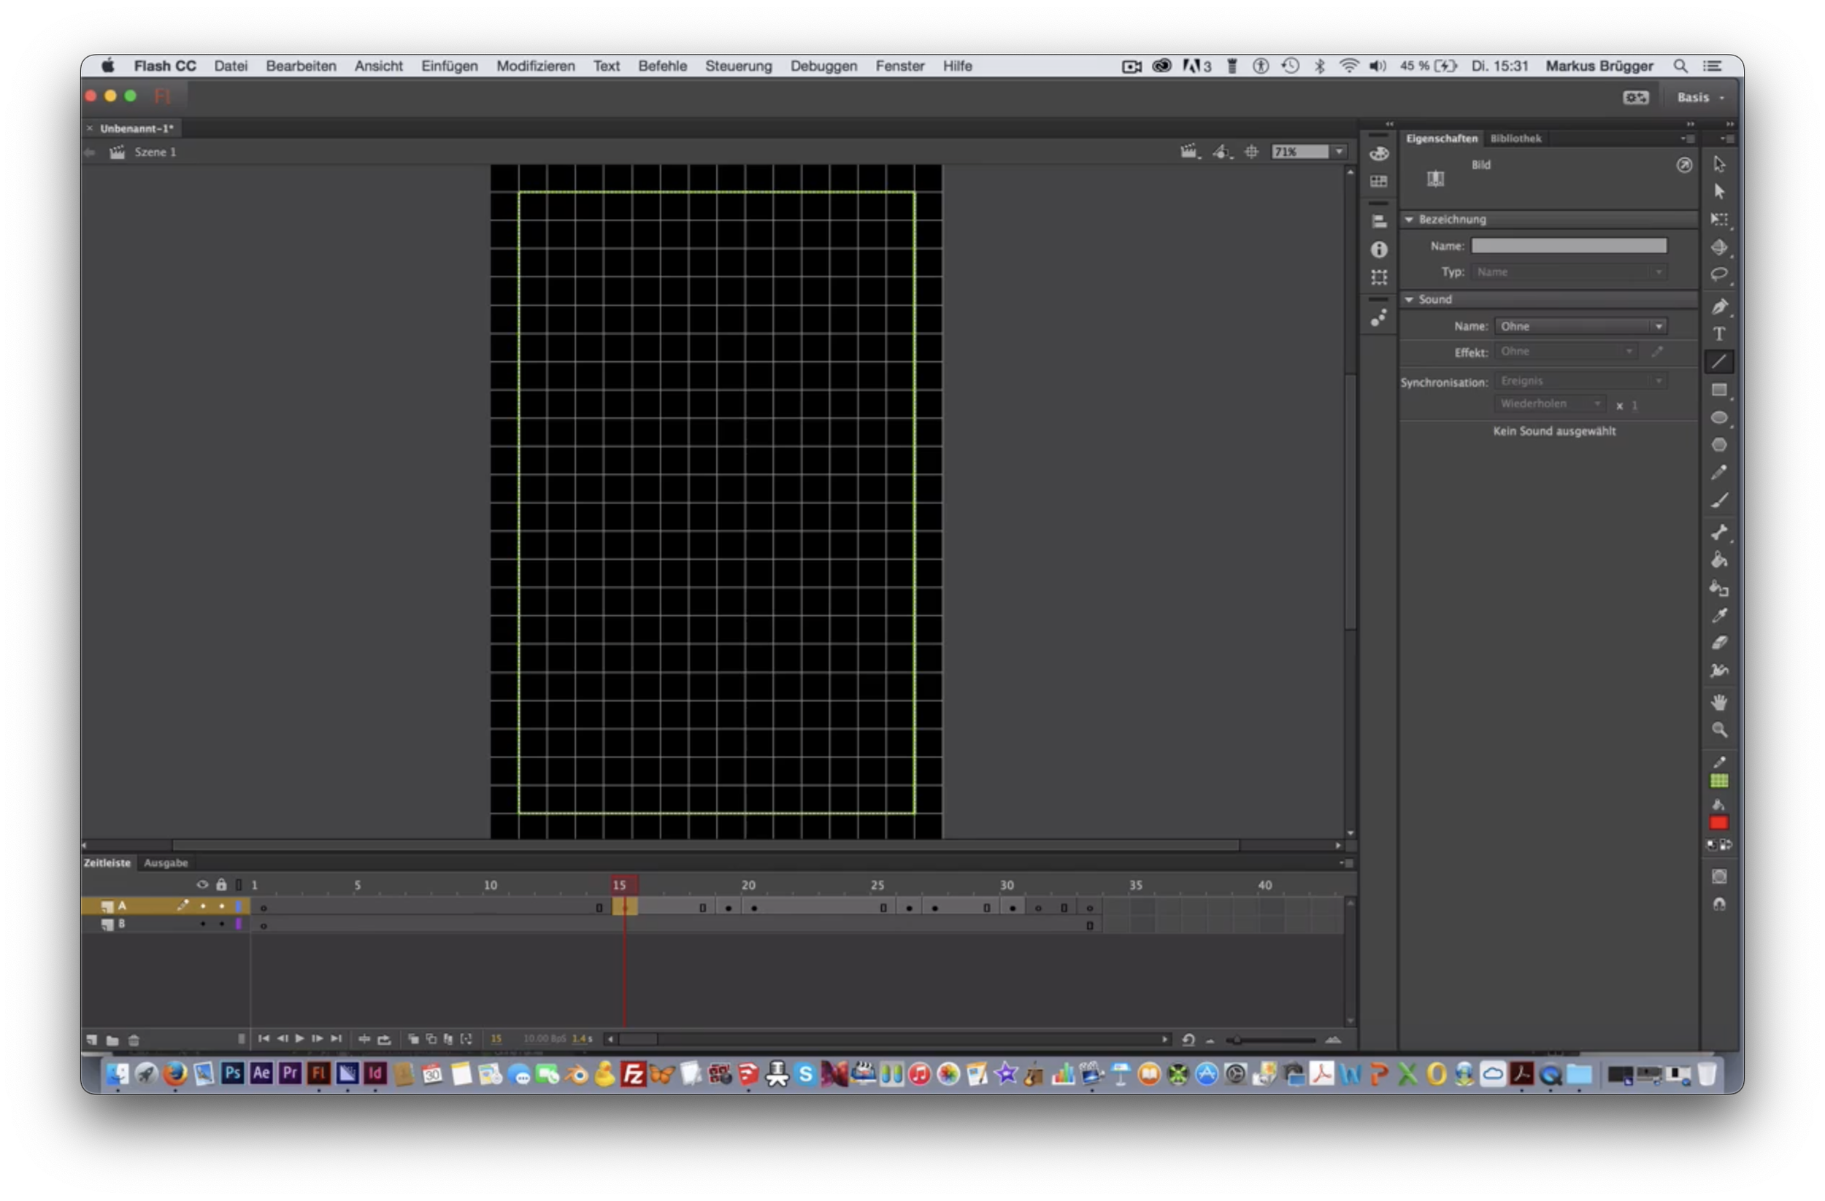This screenshot has width=1825, height=1201.
Task: Select the PolyStar tool
Action: [x=1718, y=445]
